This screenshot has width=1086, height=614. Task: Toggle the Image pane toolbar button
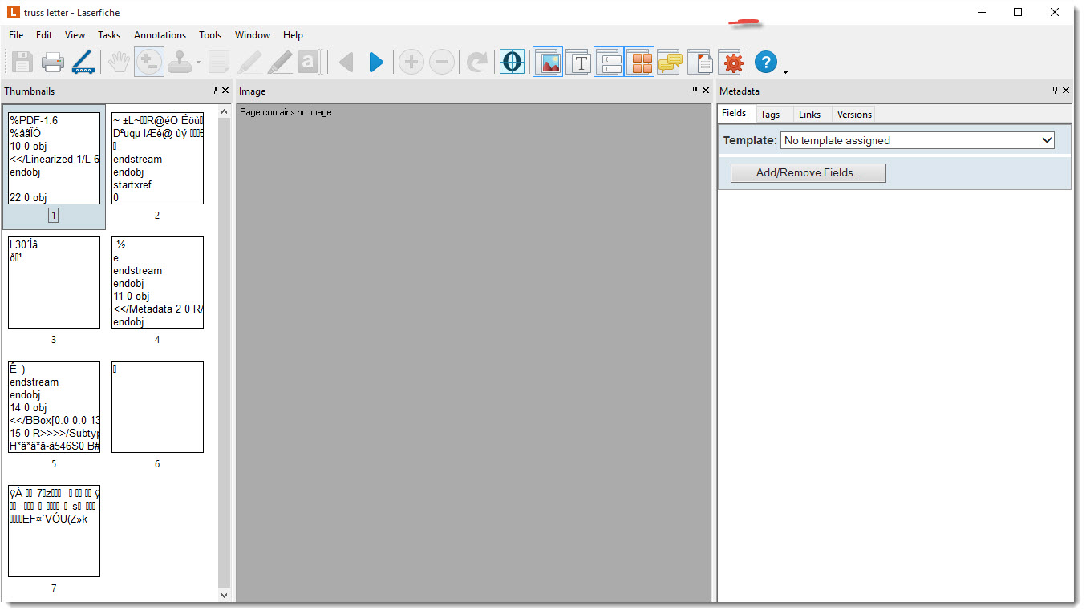point(548,62)
